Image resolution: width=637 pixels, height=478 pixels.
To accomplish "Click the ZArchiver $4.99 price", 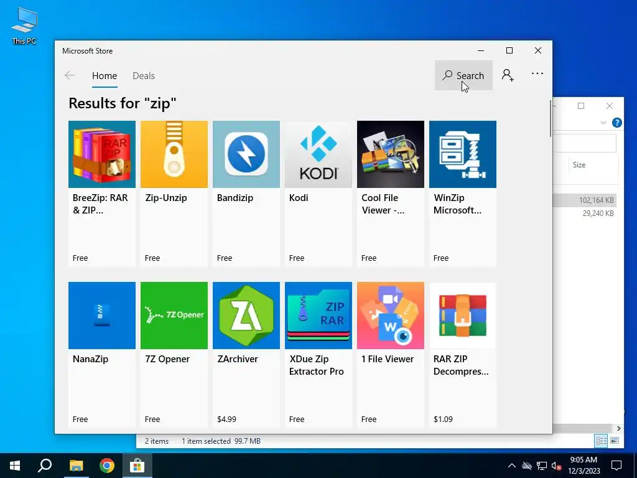I will click(226, 419).
